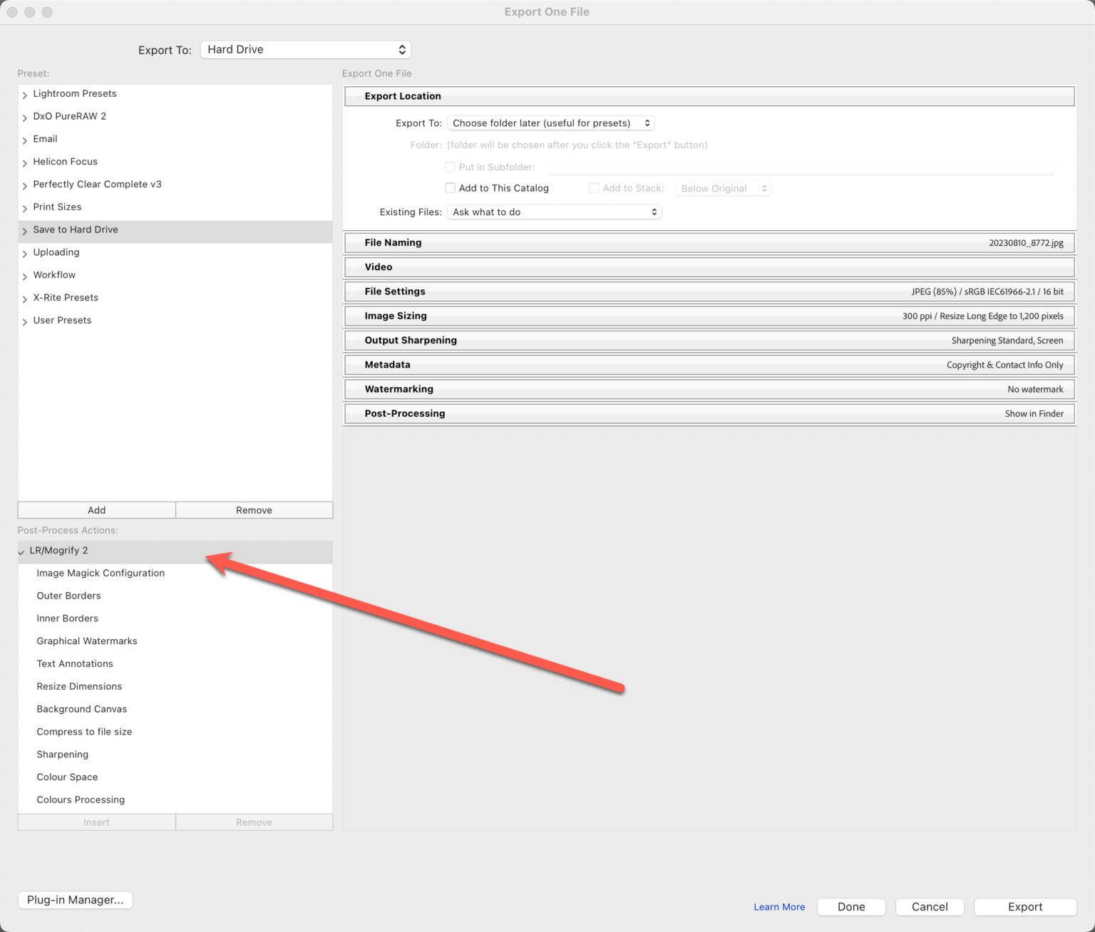Viewport: 1095px width, 932px height.
Task: Check the Add to This Catalog box
Action: click(450, 187)
